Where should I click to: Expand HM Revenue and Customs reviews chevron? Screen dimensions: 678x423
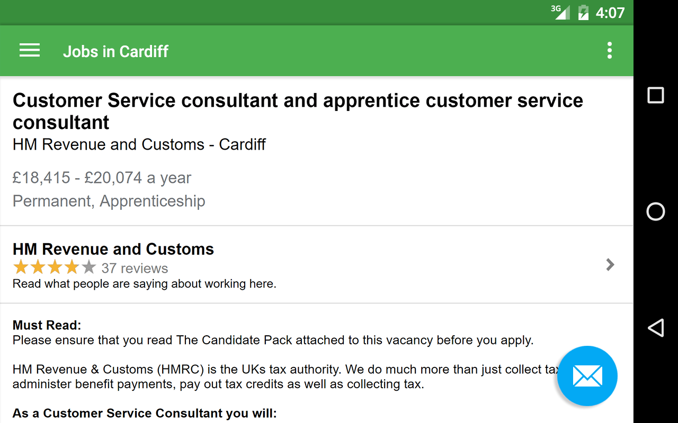tap(610, 264)
